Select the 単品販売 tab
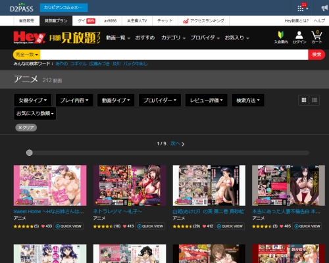 click(26, 21)
